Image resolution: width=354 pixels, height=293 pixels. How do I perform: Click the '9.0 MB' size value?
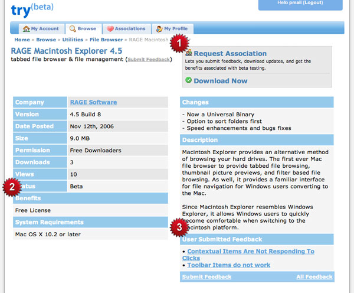(80, 138)
